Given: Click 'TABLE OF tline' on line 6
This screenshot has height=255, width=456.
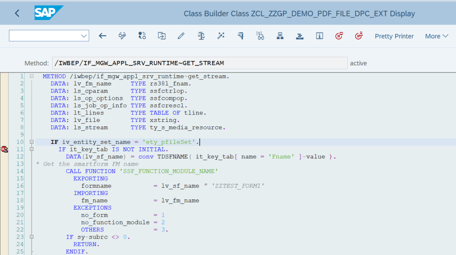Looking at the screenshot, I should 177,113.
